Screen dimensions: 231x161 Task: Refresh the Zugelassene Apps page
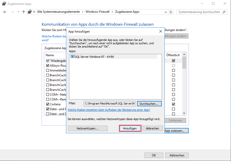pyautogui.click(x=171, y=12)
